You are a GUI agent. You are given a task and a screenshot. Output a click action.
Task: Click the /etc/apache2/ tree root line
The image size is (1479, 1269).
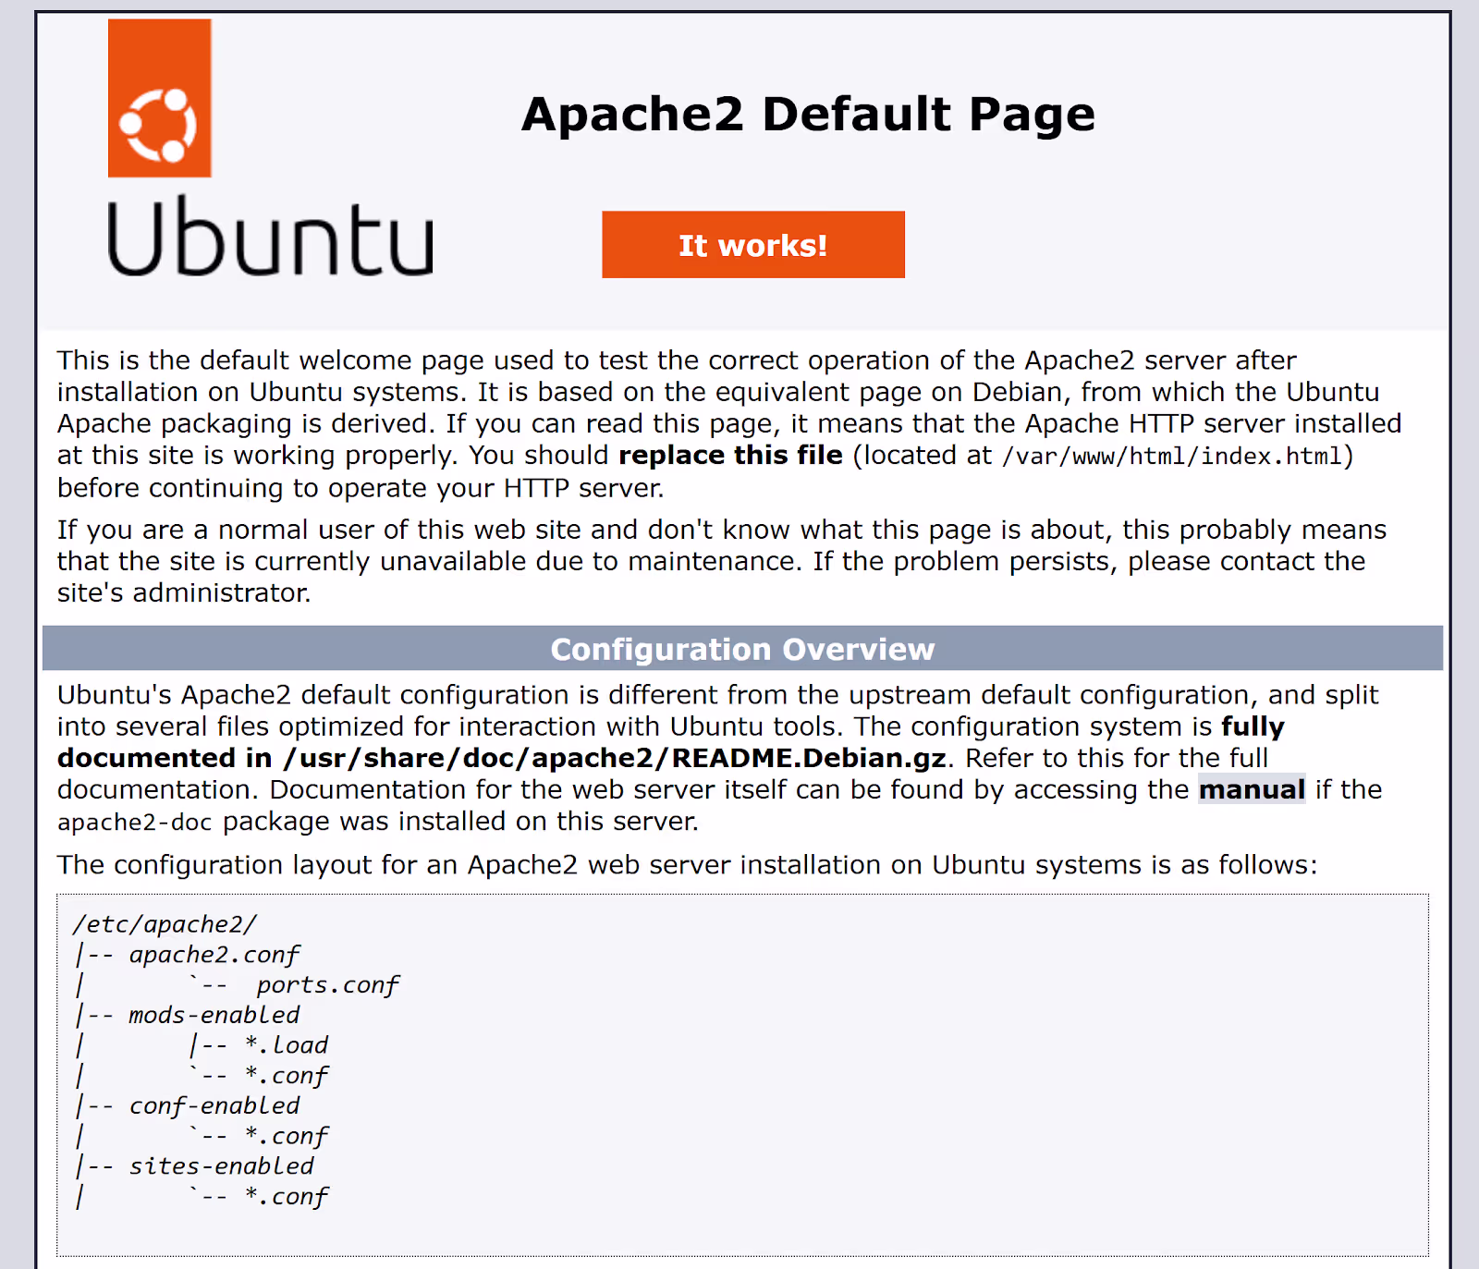165,924
